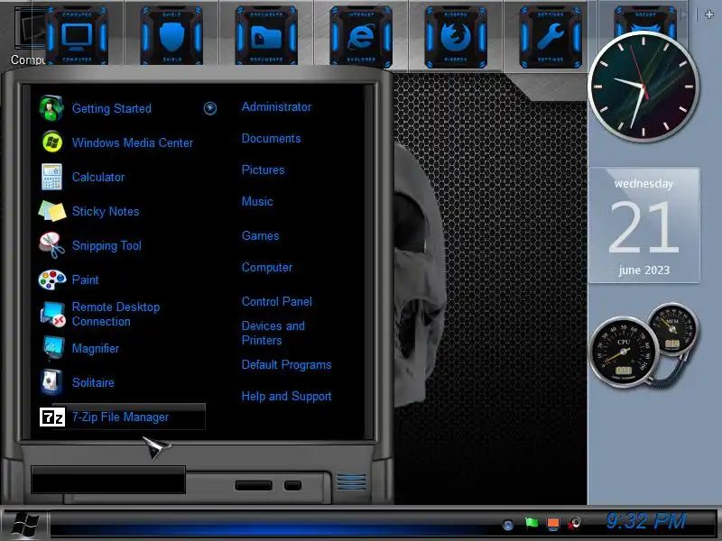Open Devices and Printers
The image size is (722, 541).
tap(273, 333)
